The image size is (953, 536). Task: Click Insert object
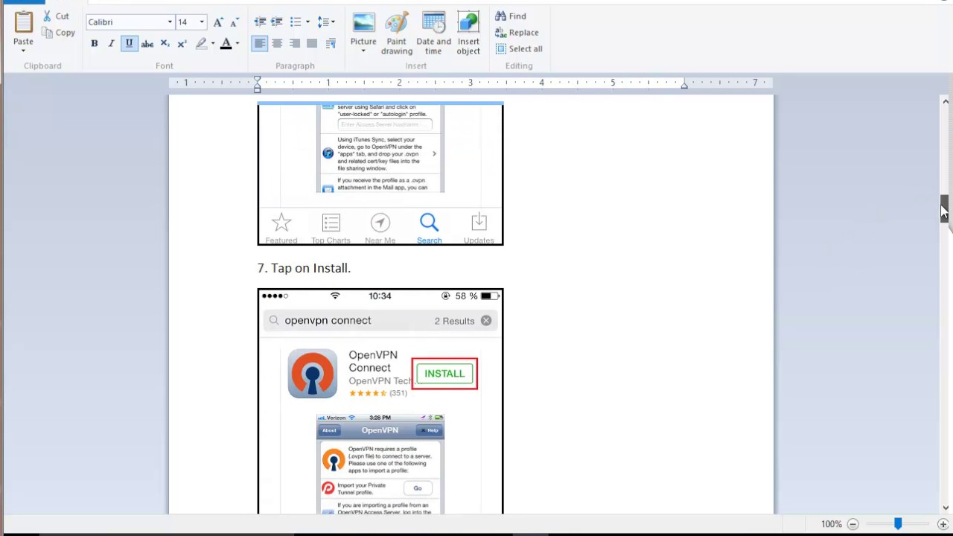pos(468,33)
